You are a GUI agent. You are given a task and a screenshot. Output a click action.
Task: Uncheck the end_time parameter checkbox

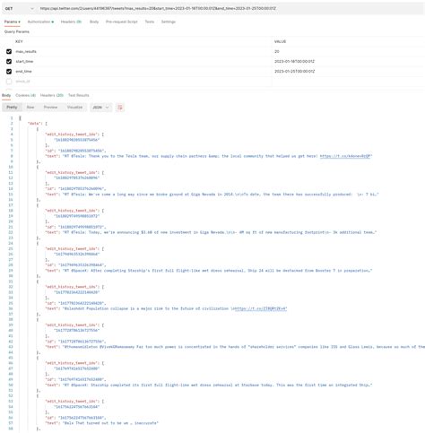click(9, 72)
